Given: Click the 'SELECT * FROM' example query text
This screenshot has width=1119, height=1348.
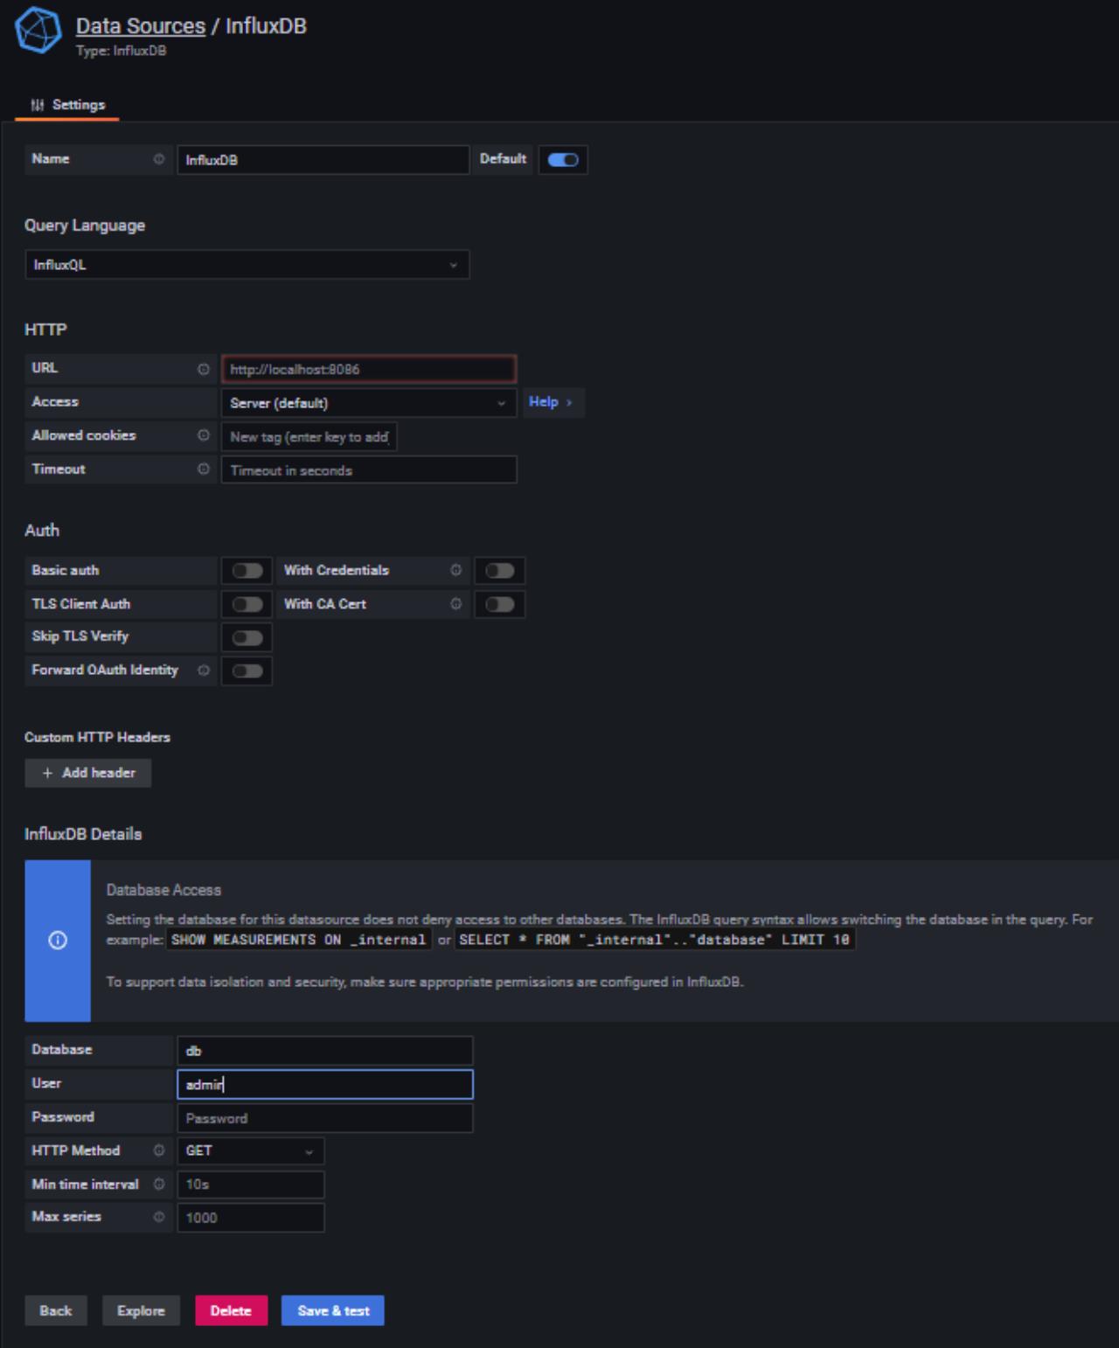Looking at the screenshot, I should point(655,940).
